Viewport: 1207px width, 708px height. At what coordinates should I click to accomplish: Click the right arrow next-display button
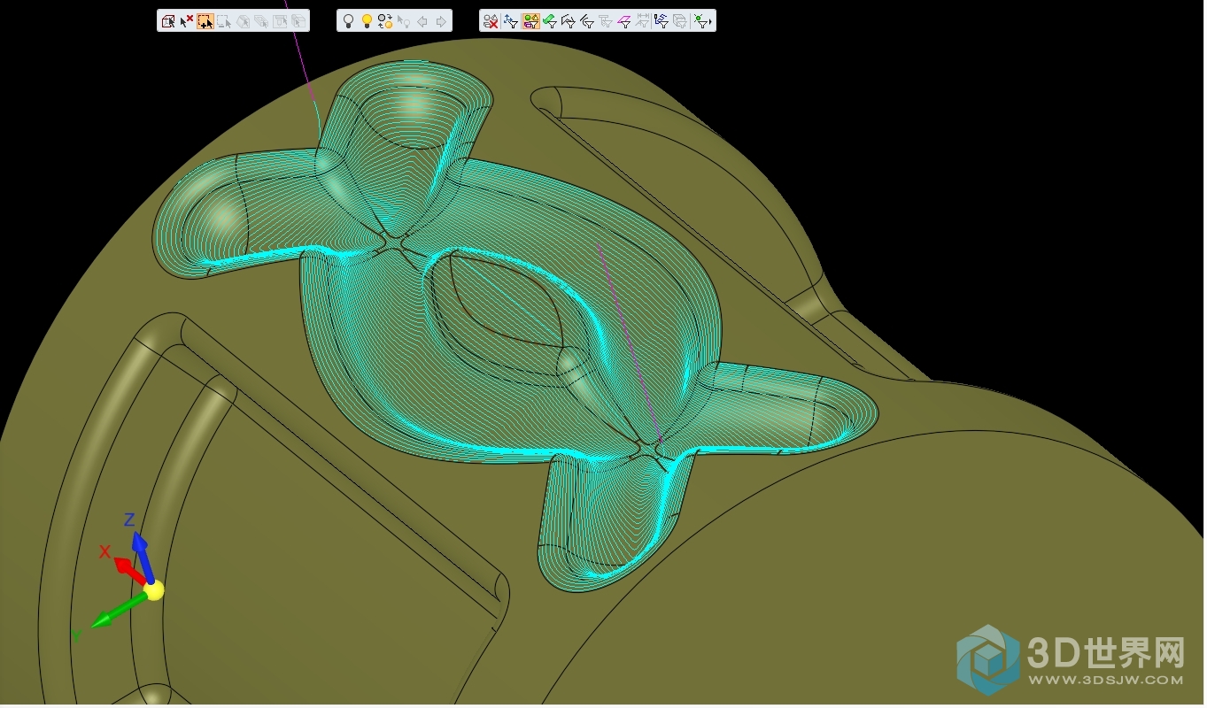click(x=441, y=21)
